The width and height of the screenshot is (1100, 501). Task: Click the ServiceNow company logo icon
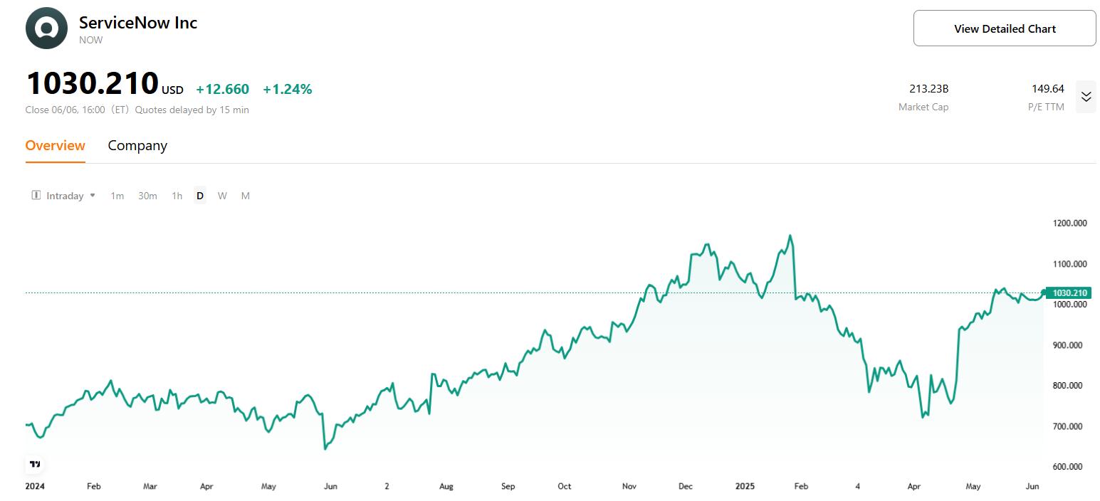coord(46,29)
